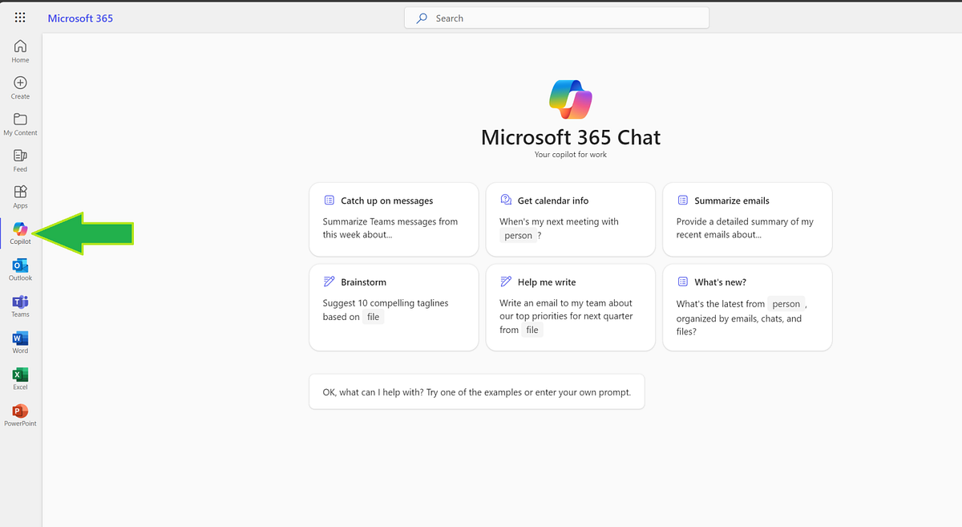962x527 pixels.
Task: Open Teams from the sidebar
Action: [x=20, y=304]
